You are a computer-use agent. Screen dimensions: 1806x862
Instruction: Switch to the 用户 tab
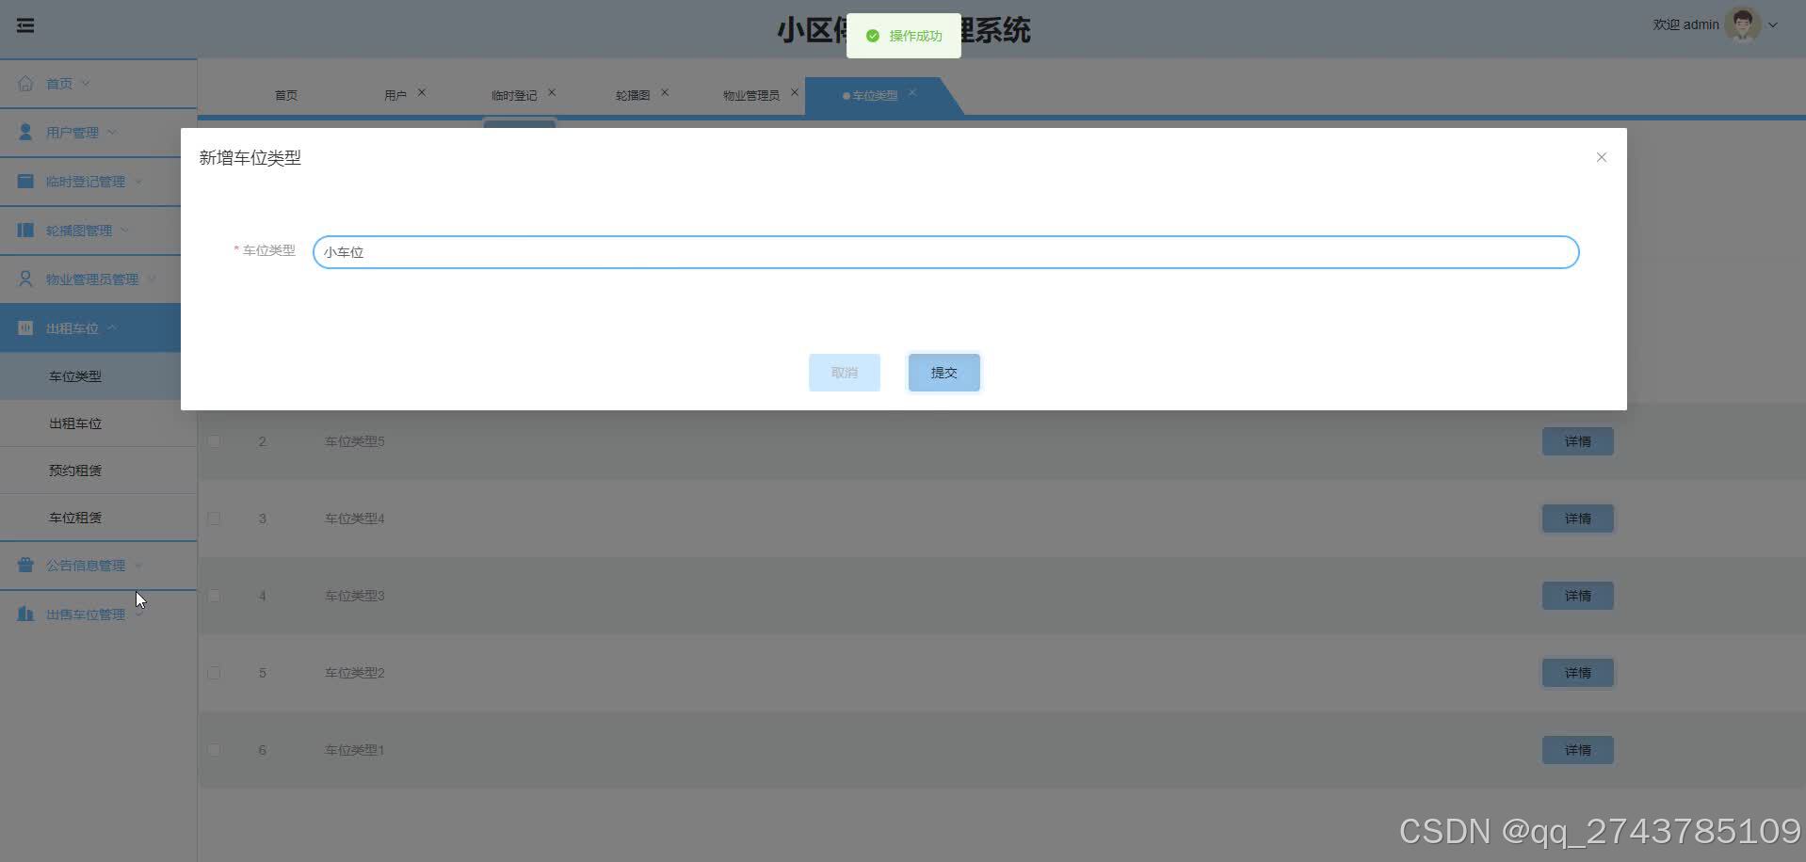(x=395, y=95)
